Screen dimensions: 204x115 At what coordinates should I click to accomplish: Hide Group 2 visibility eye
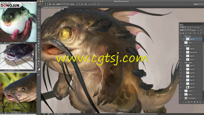coord(181,63)
